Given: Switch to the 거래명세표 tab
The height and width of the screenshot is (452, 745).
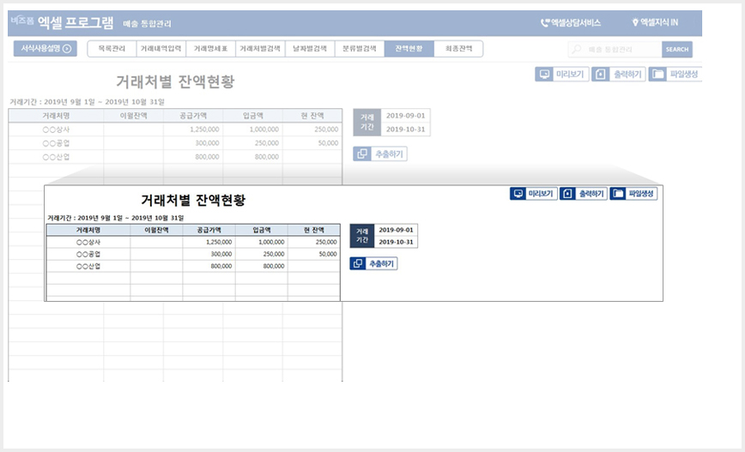Looking at the screenshot, I should coord(211,49).
